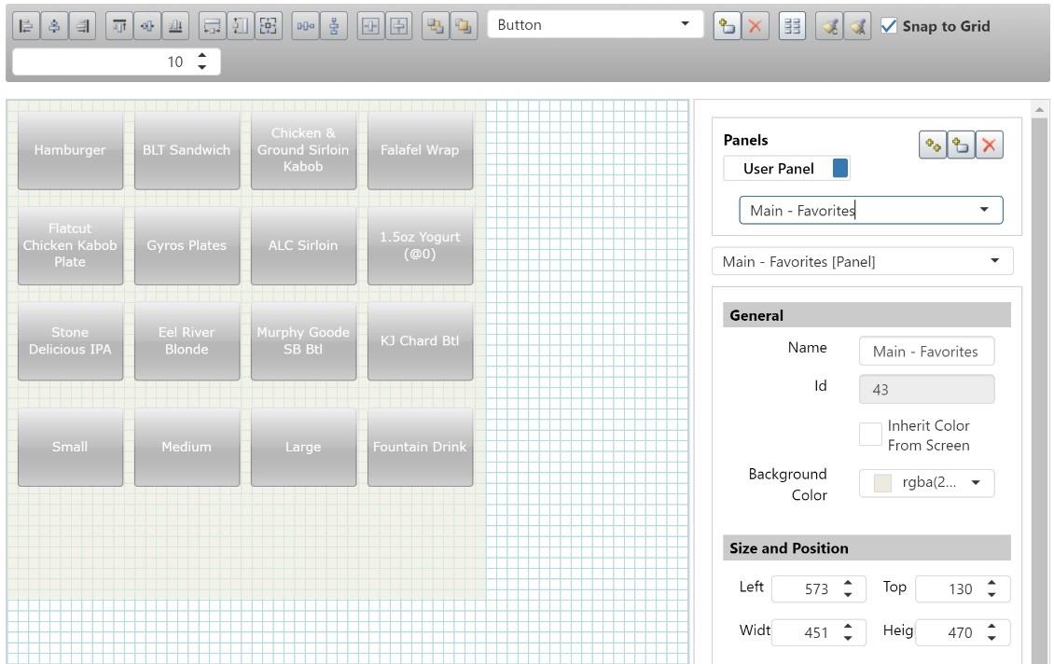Select the Murphy Goode SB Btl button
Image resolution: width=1054 pixels, height=664 pixels.
303,340
